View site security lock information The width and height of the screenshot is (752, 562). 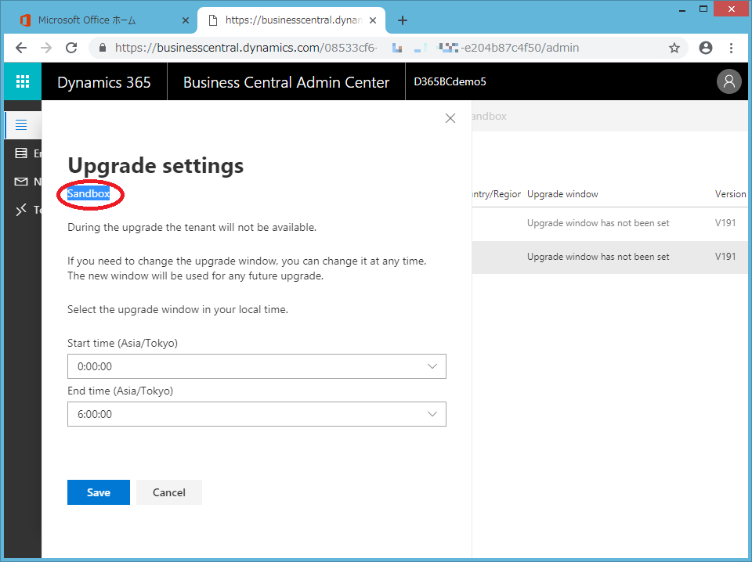[x=102, y=48]
